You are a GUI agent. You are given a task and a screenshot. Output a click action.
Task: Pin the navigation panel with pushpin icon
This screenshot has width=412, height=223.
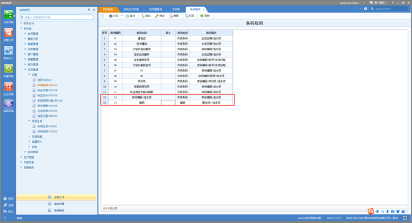coord(89,10)
